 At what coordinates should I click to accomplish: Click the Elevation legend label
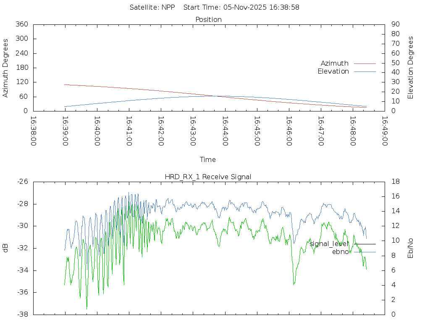333,71
